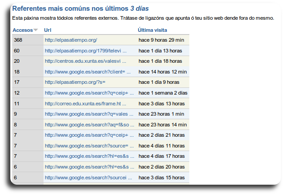Open the correo.edu.xunta.es/frame.ht link
The width and height of the screenshot is (284, 195).
pos(85,104)
